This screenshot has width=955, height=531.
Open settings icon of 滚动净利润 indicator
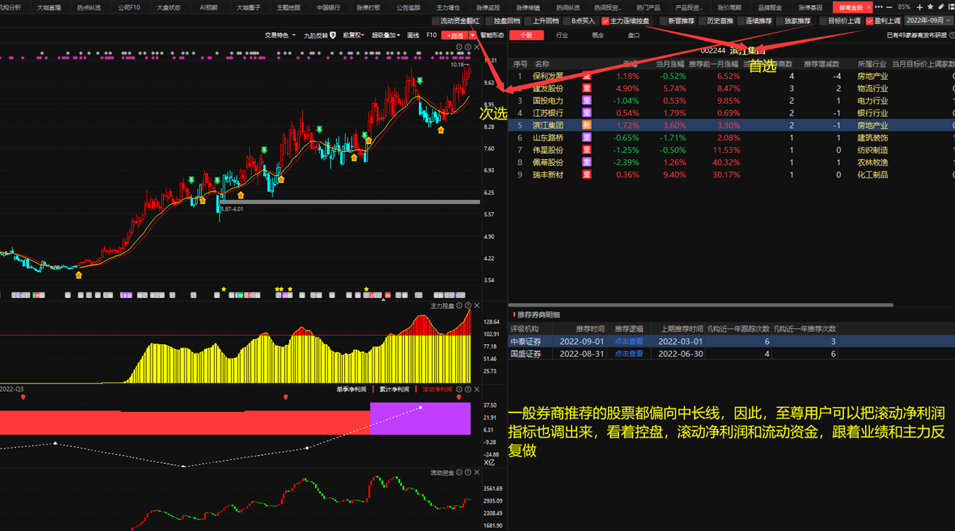click(x=460, y=389)
